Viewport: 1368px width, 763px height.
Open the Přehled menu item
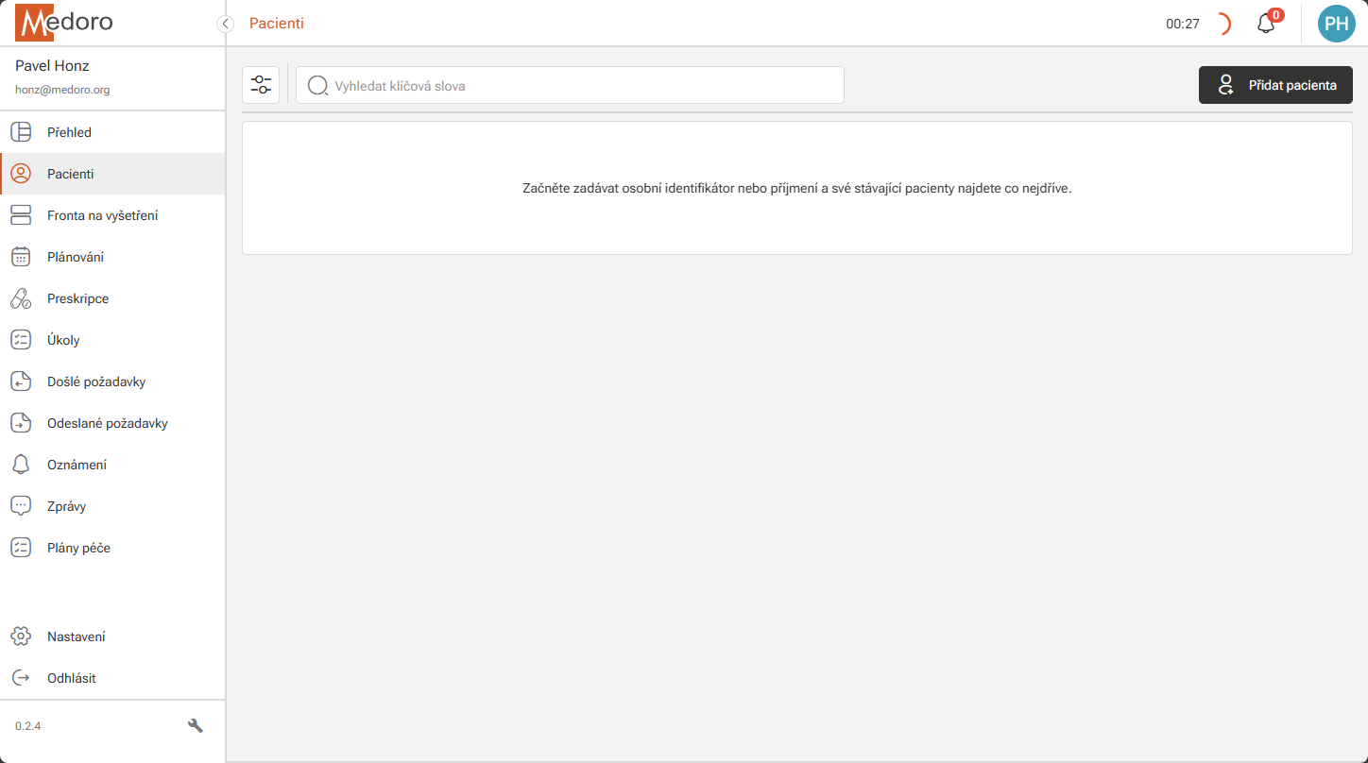pos(69,132)
